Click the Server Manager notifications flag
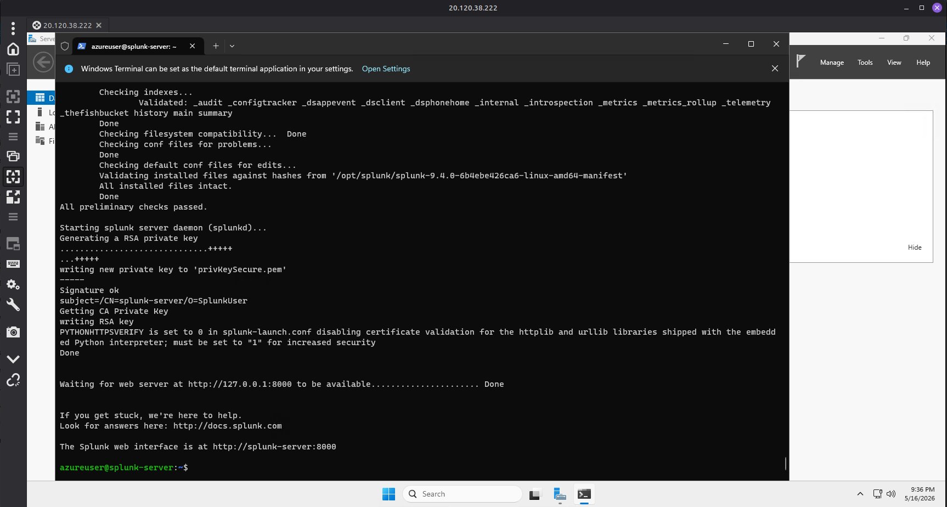947x507 pixels. [x=801, y=61]
